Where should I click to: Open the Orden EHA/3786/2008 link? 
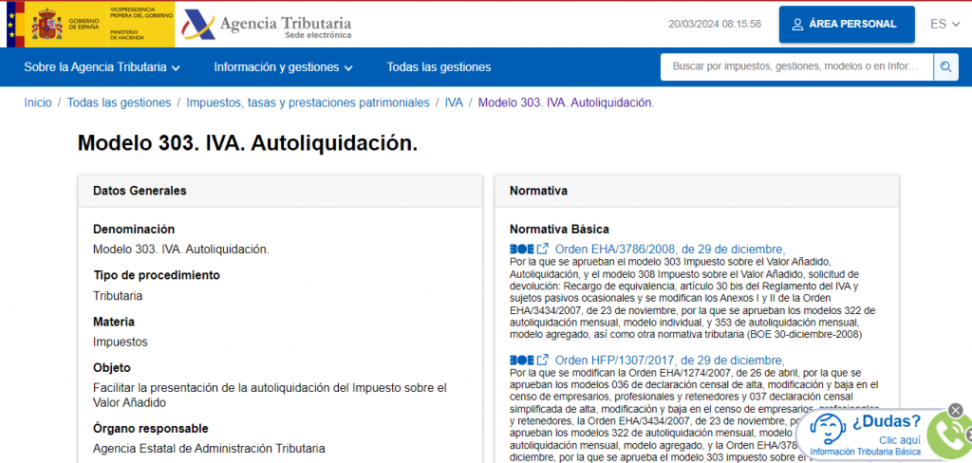(669, 250)
